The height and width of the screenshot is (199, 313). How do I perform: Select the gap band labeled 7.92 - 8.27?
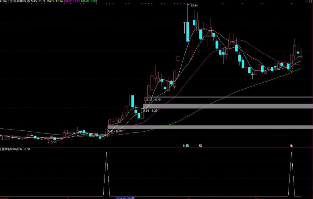228,106
